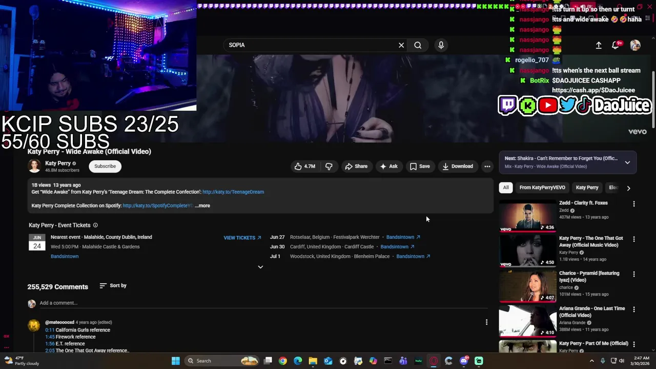This screenshot has height=369, width=656.
Task: Open Discord from the taskbar
Action: pyautogui.click(x=464, y=361)
